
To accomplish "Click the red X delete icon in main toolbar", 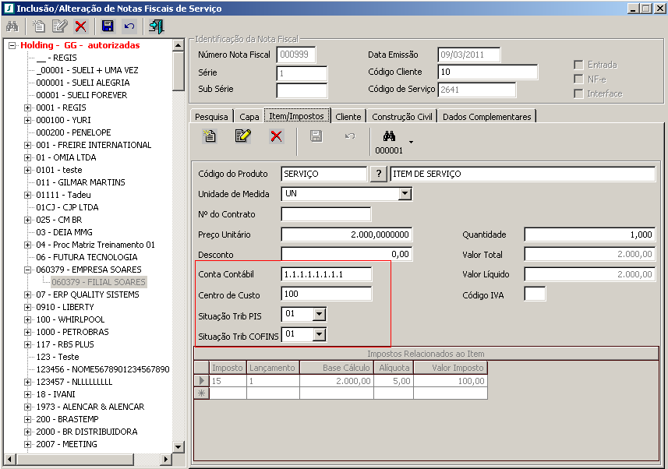I will point(81,26).
